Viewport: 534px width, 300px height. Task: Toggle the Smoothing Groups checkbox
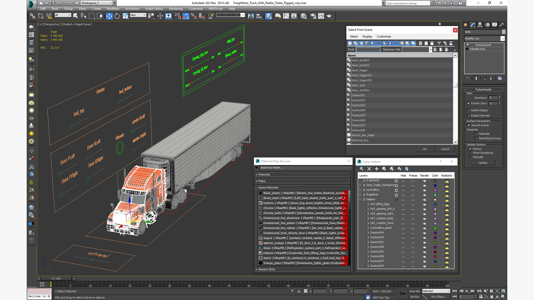point(476,138)
